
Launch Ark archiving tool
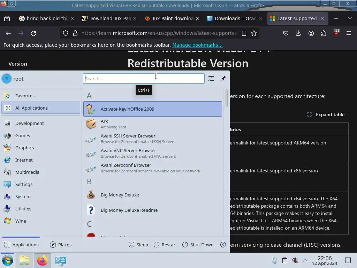pyautogui.click(x=153, y=124)
